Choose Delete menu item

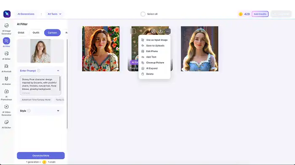click(155, 74)
